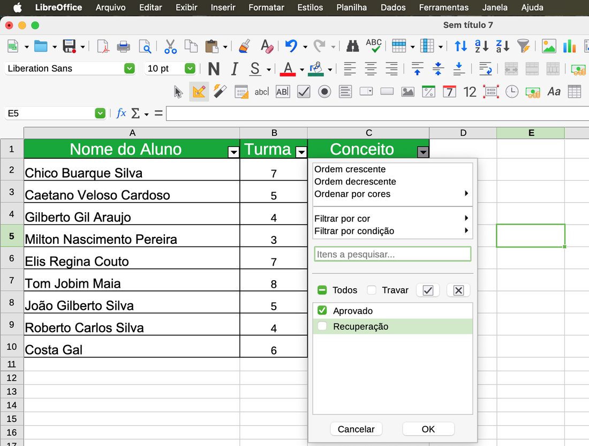Open font color dropdown arrow
This screenshot has width=589, height=446.
point(301,70)
